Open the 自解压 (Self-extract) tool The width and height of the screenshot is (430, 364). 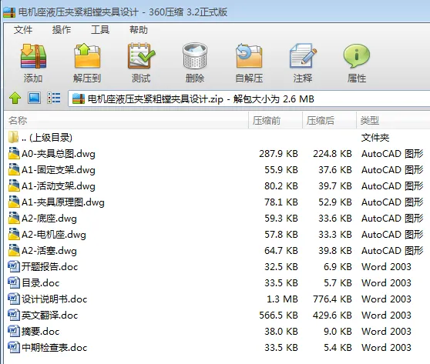click(x=249, y=56)
